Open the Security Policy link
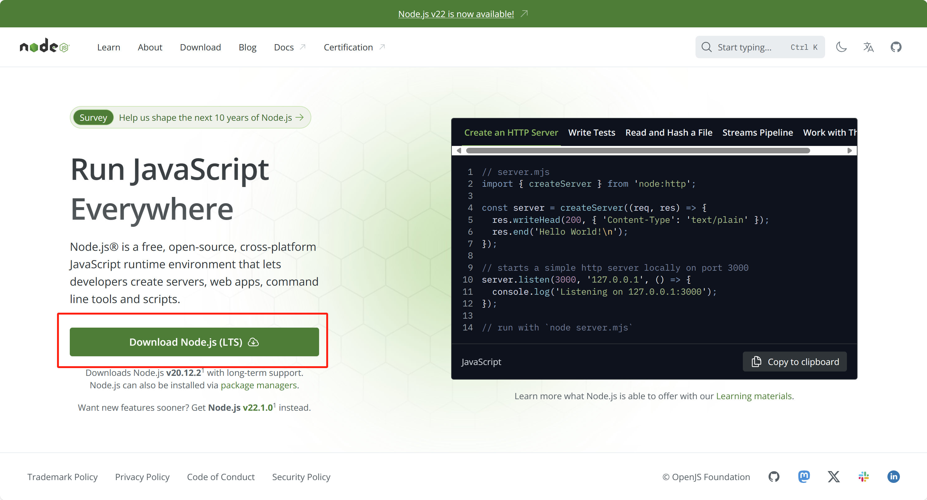Screen dimensions: 927x500 [301, 477]
